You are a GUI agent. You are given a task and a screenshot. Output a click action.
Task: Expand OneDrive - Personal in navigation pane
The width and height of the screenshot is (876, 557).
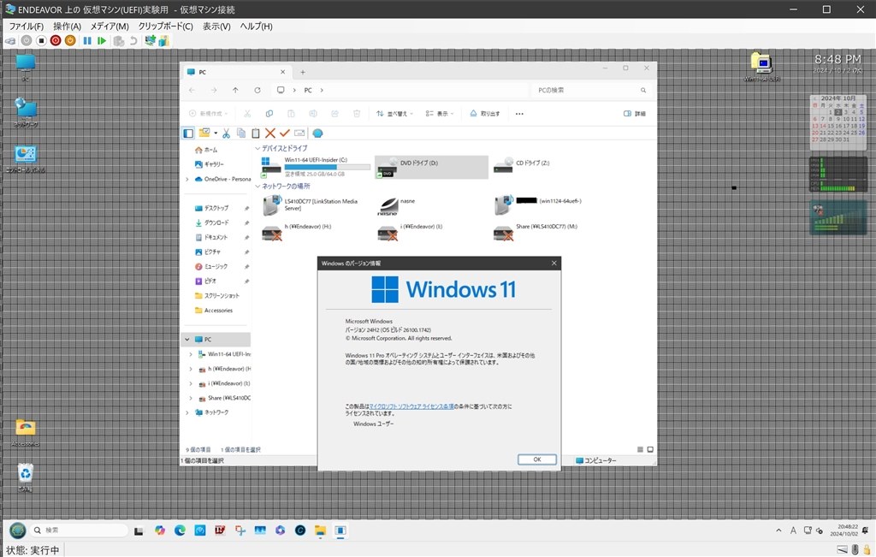187,180
